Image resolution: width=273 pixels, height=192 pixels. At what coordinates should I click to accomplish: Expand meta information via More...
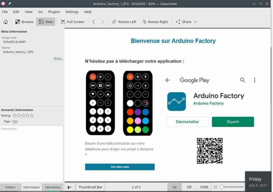pos(58,58)
